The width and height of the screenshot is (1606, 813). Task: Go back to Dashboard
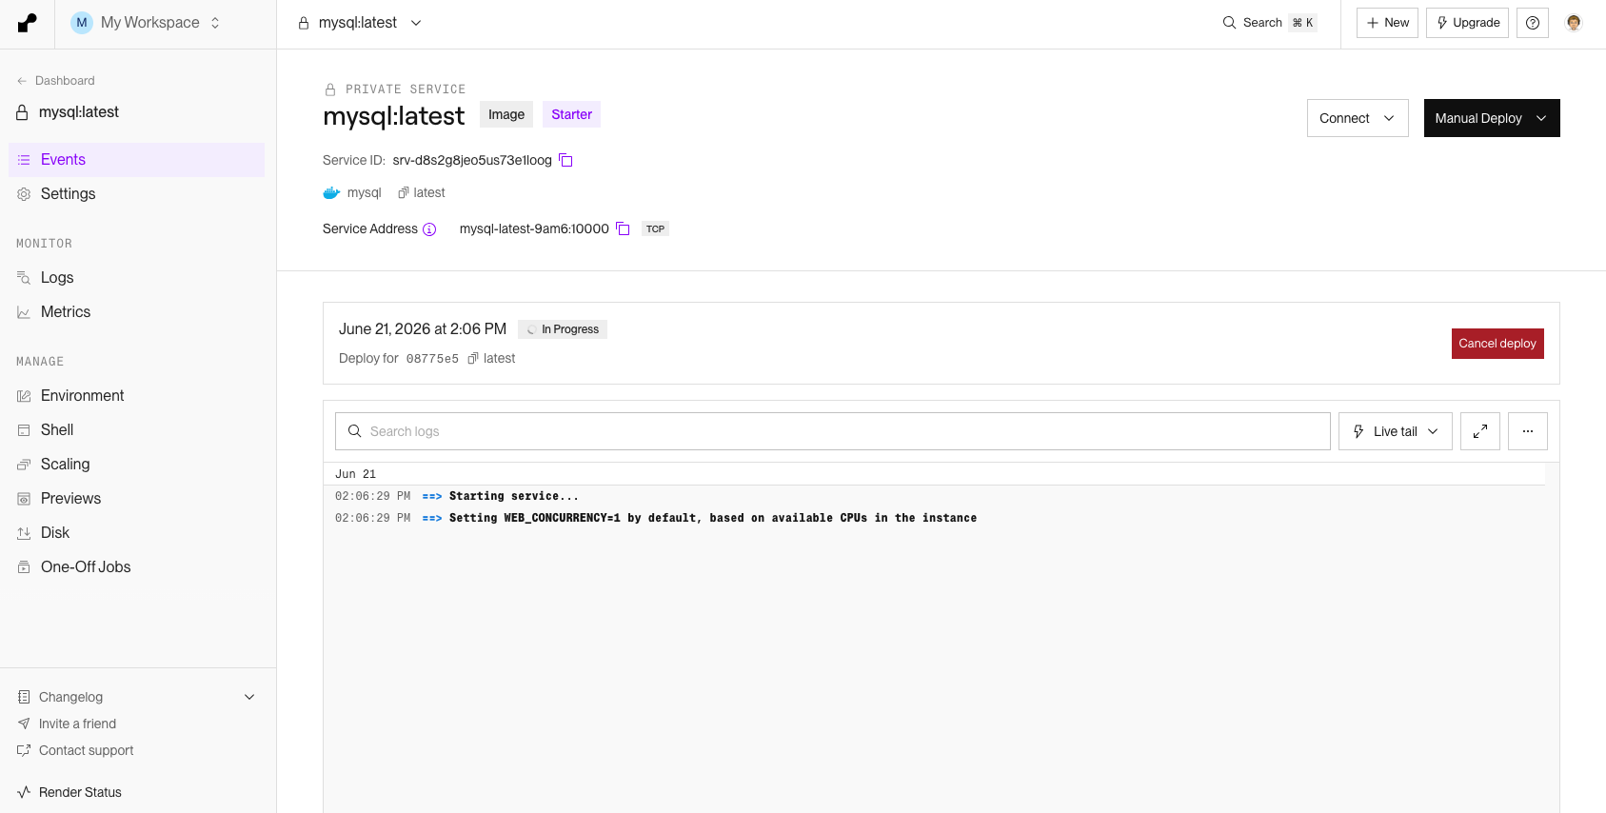56,81
